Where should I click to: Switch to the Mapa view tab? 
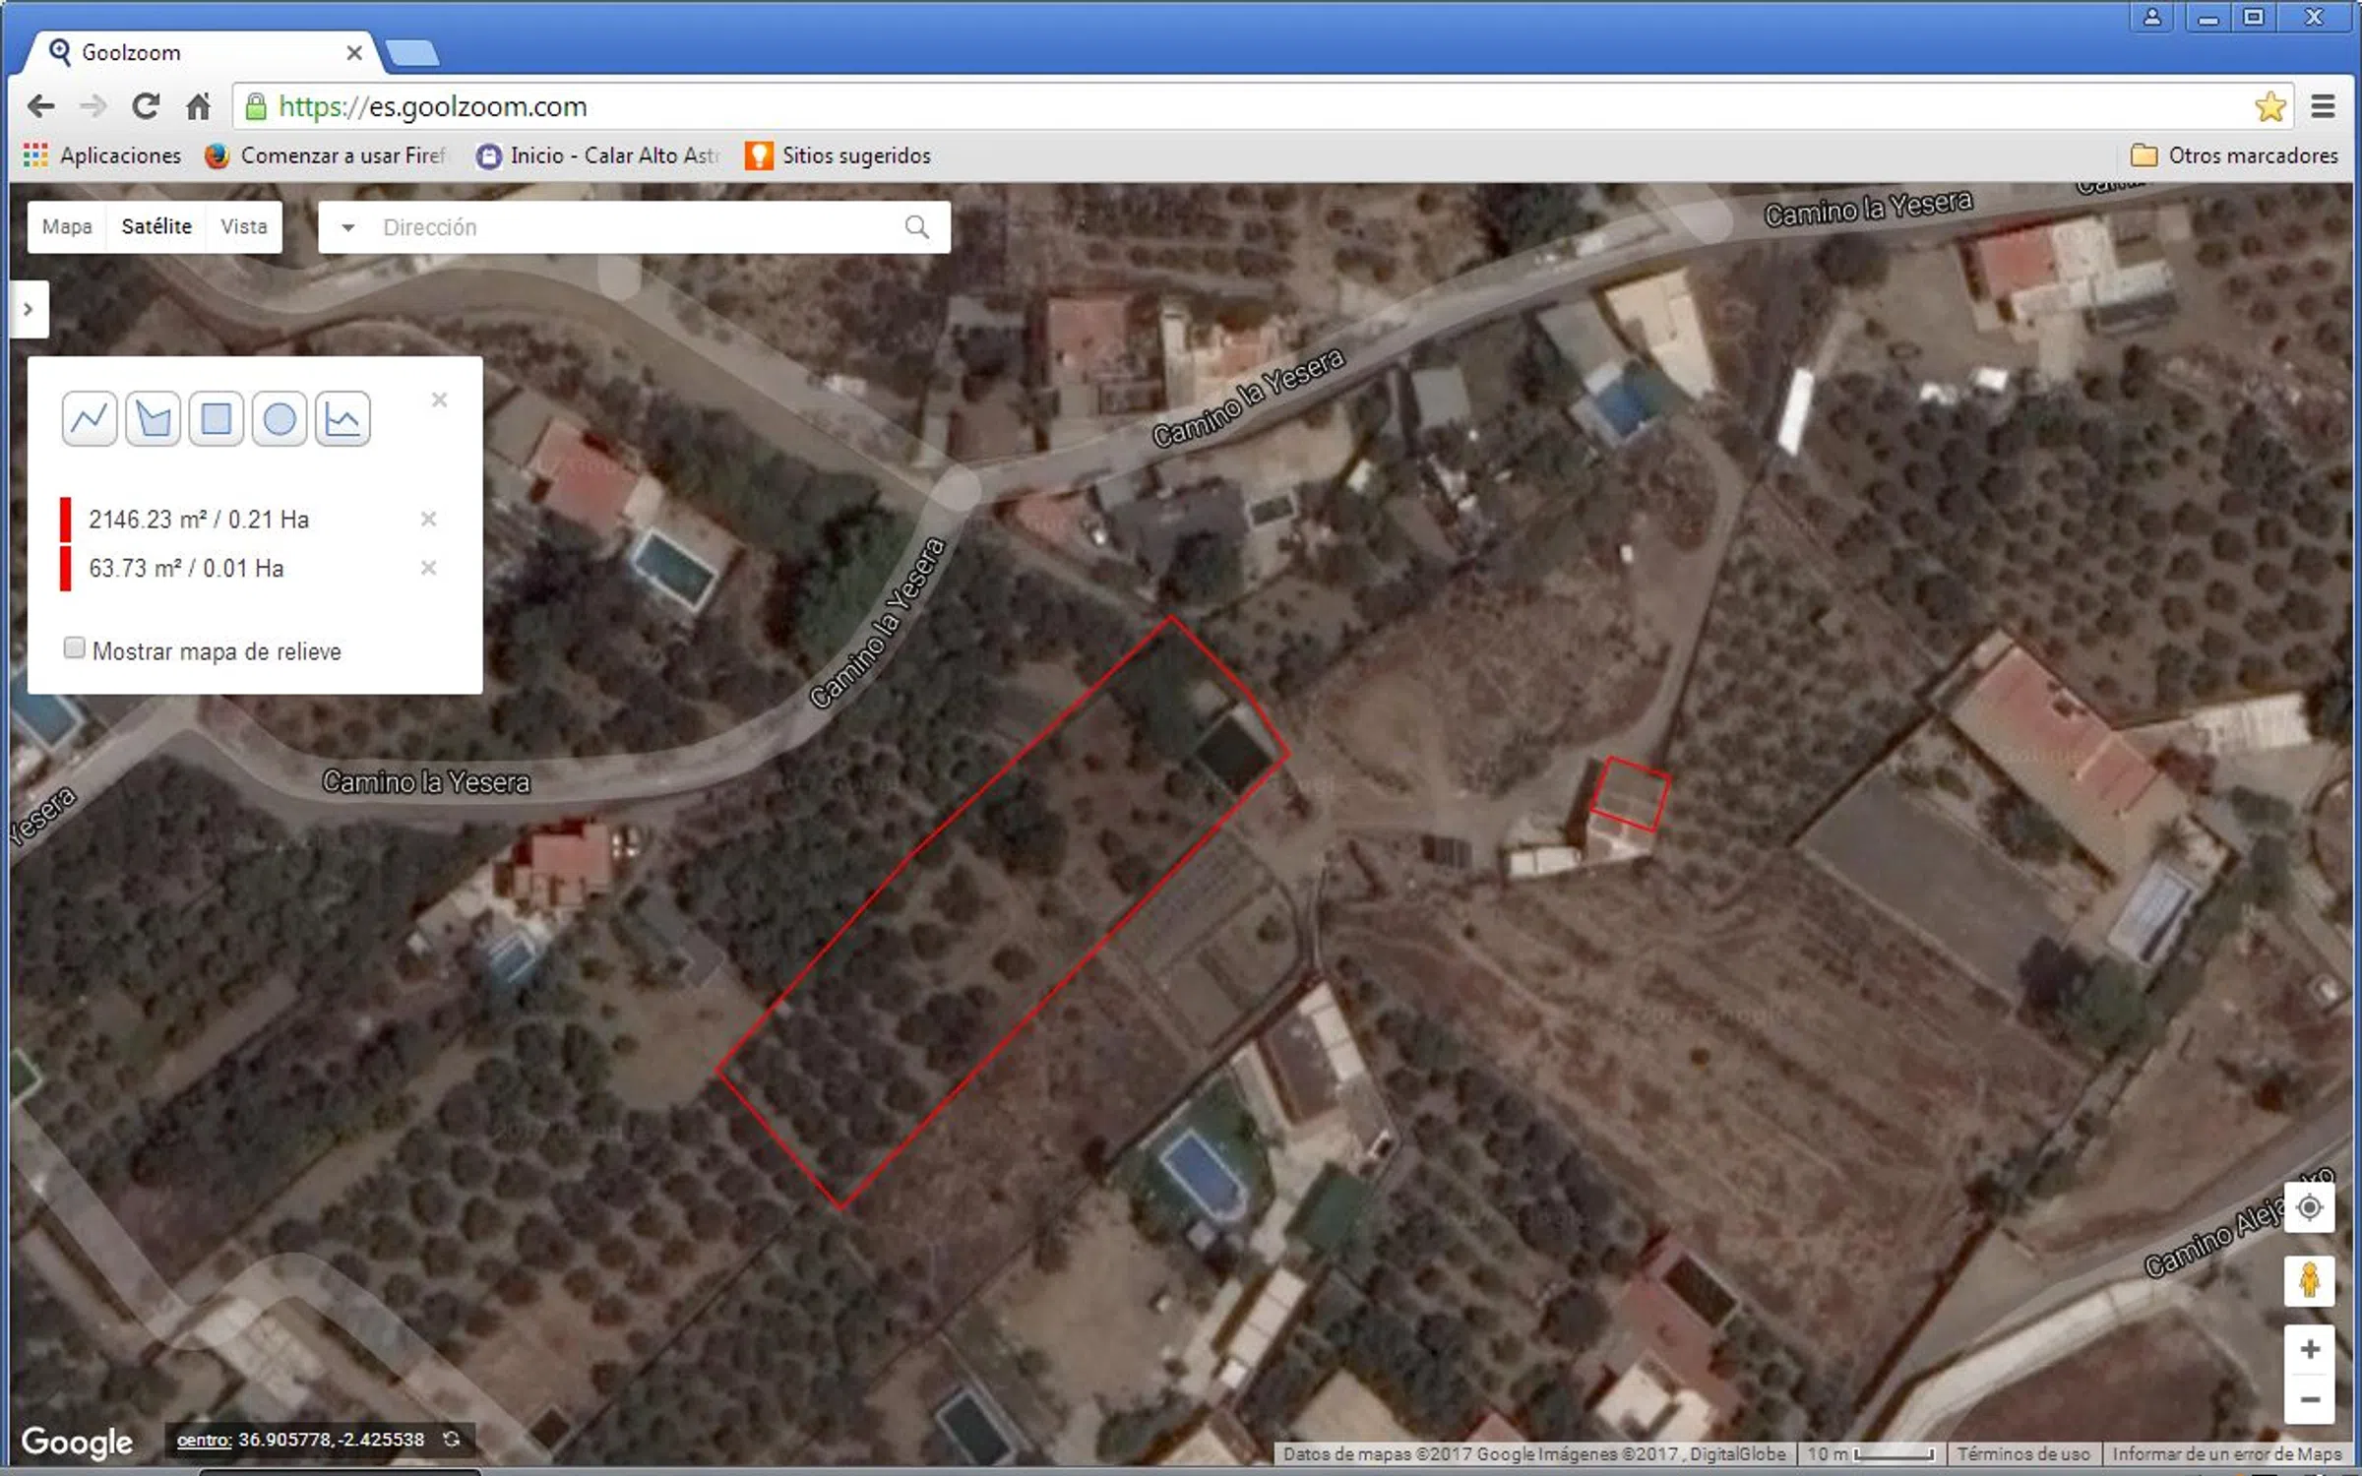coord(67,227)
